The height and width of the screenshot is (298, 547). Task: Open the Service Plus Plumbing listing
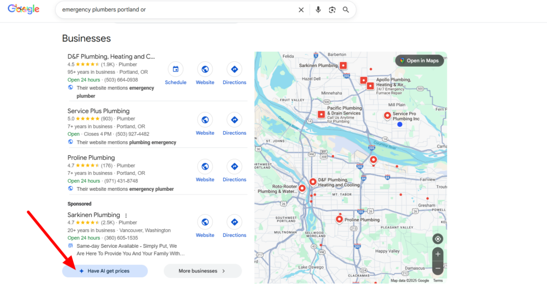tap(98, 111)
